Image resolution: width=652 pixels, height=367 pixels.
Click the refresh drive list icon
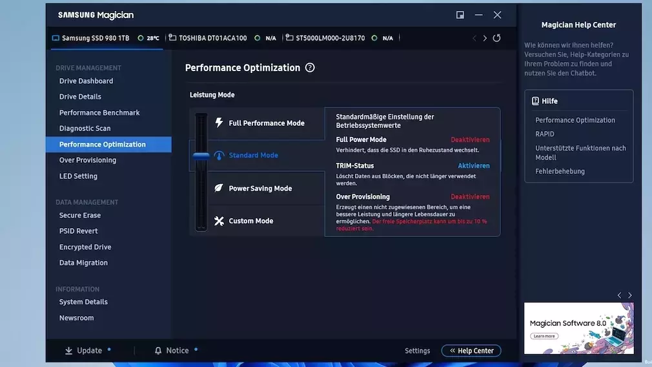(x=496, y=38)
